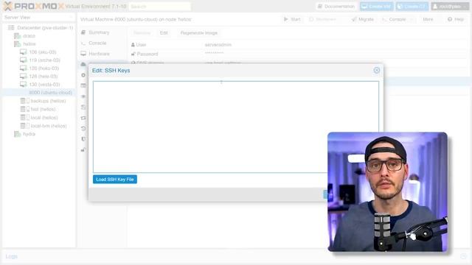Click the Shutdown button
Viewport: 472px width, 265px height.
coord(322,19)
